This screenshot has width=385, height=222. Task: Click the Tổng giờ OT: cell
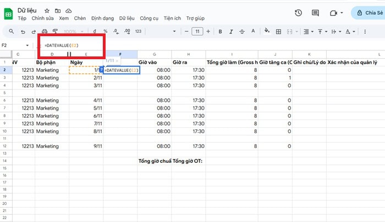point(188,161)
